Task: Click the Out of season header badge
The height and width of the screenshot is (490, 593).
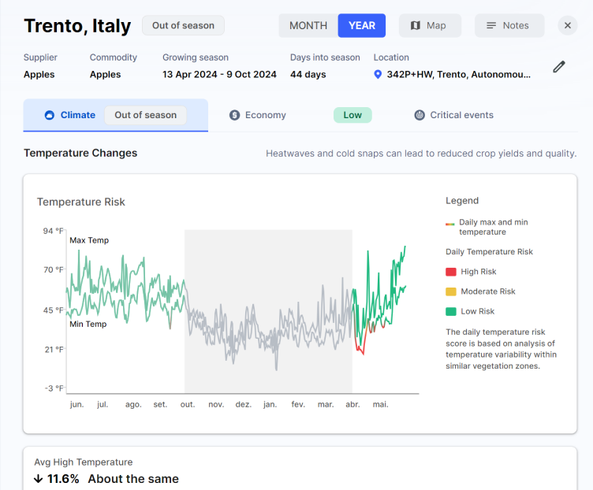Action: [183, 26]
